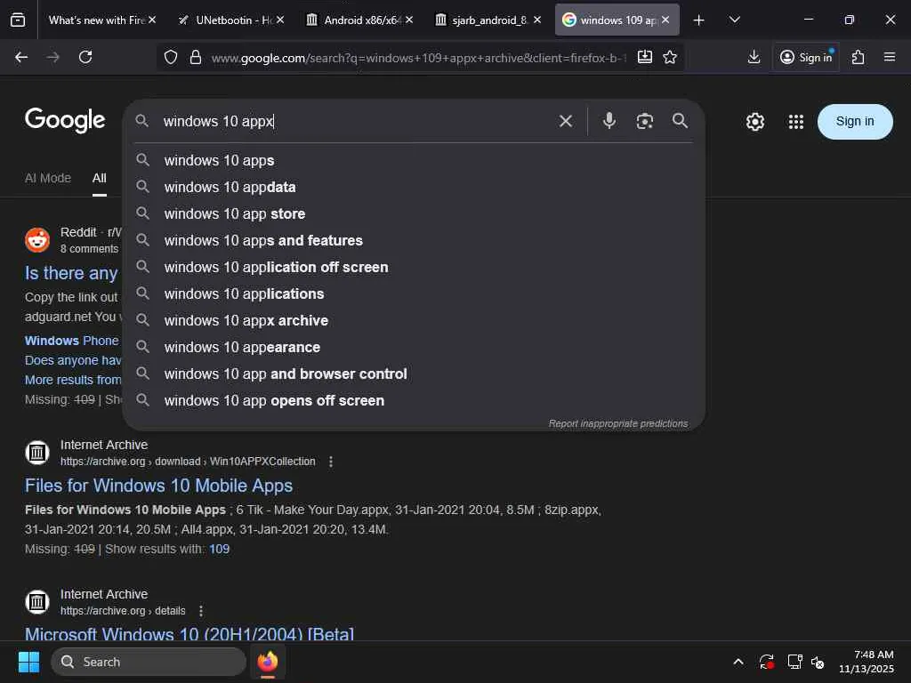
Task: Click the Reddit favicon beside first result
Action: pos(37,240)
